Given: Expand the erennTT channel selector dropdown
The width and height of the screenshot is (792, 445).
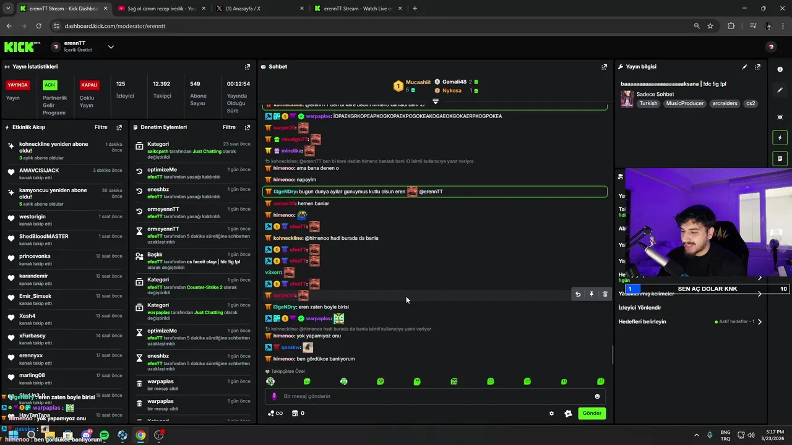Looking at the screenshot, I should pos(111,47).
